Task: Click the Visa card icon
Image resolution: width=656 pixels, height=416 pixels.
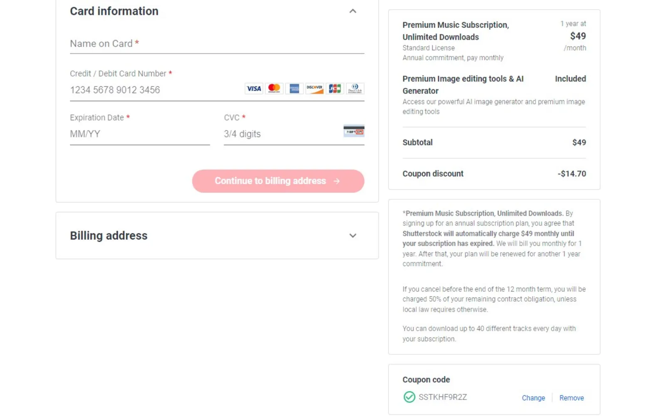Action: pos(253,89)
